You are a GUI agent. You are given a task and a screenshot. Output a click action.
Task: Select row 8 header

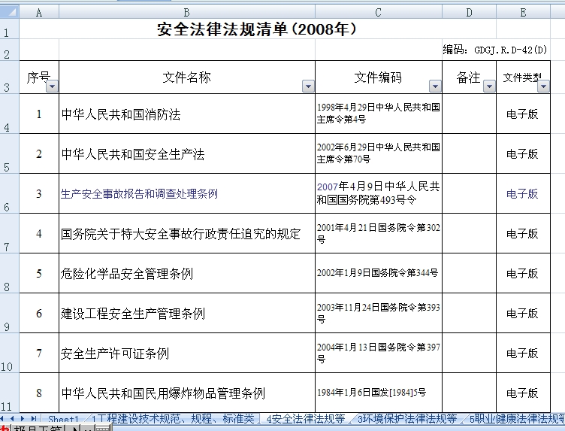[9, 273]
